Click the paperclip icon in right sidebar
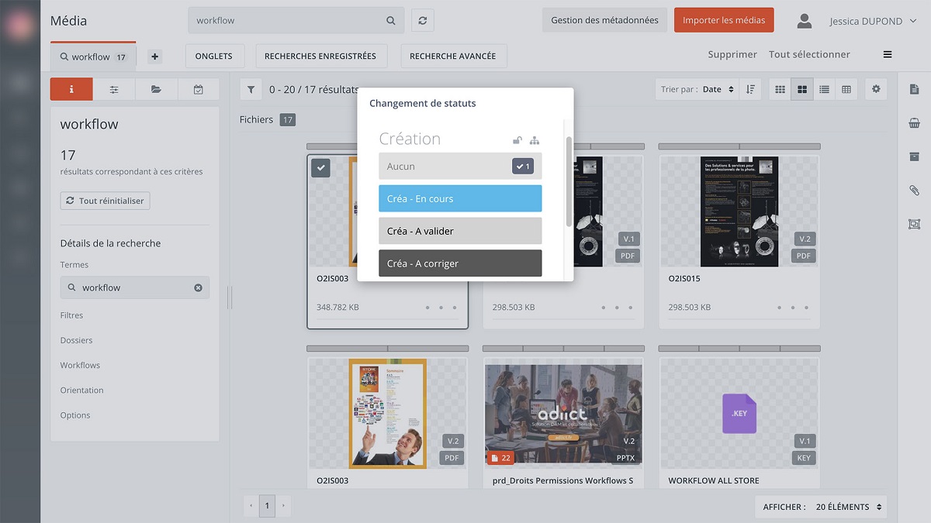Image resolution: width=931 pixels, height=523 pixels. (914, 191)
